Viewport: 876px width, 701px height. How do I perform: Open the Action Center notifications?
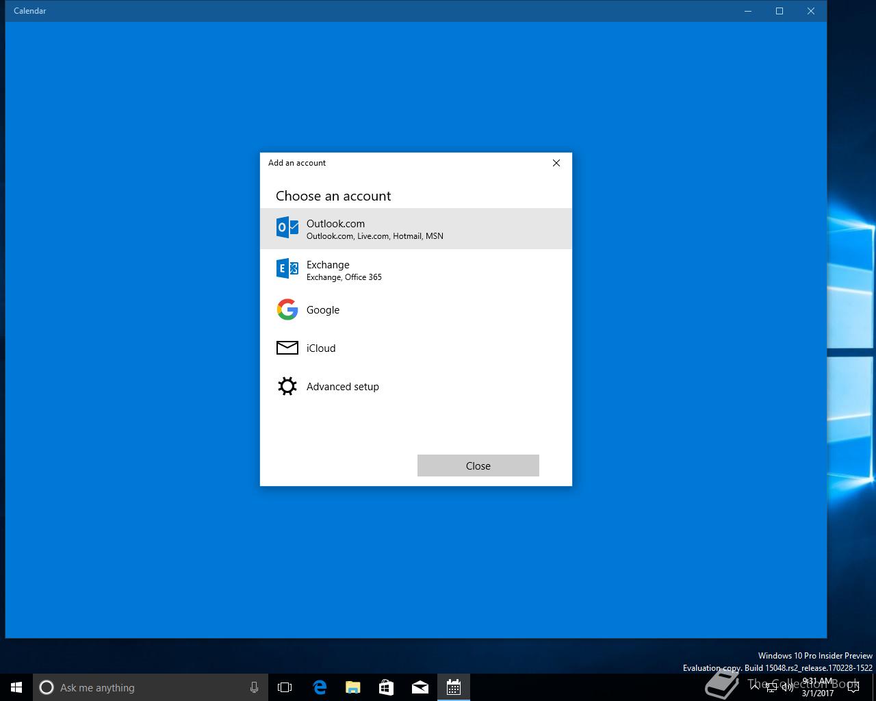click(853, 687)
